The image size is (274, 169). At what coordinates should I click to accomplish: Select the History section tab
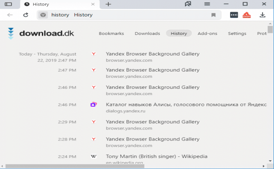[179, 33]
